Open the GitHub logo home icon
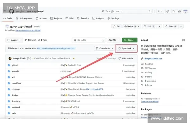 [12, 11]
